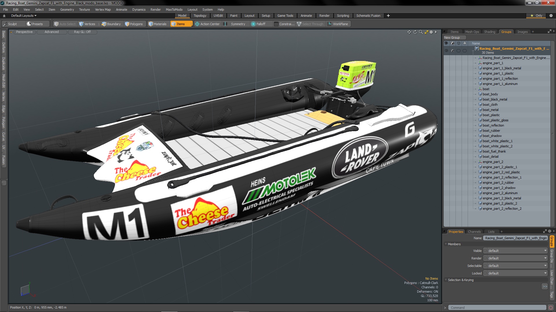
Task: Click the viewport rotate icon
Action: click(415, 32)
